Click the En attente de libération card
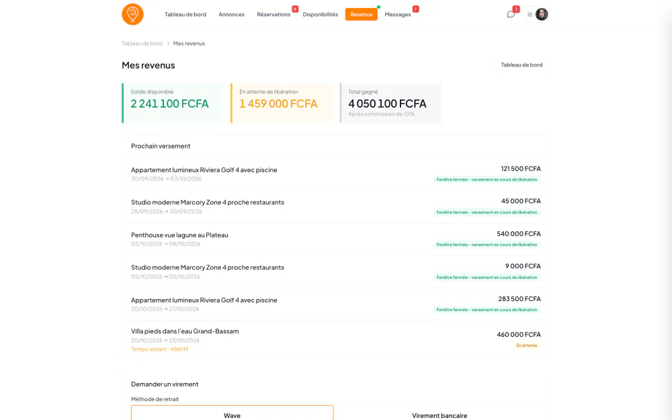This screenshot has width=672, height=420. (282, 103)
